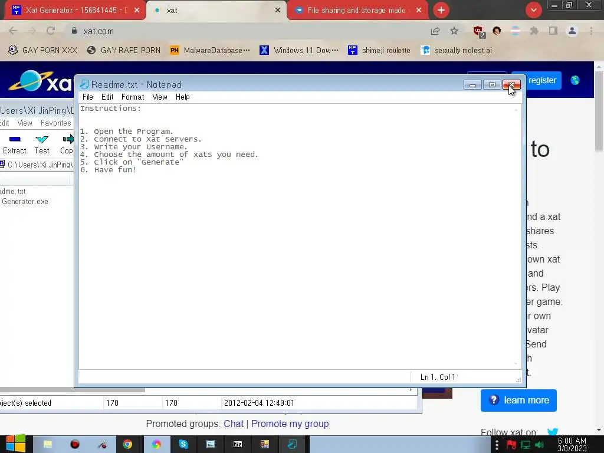Screen dimensions: 604x453
Task: Open the xat Twitter bird icon
Action: pos(552,431)
